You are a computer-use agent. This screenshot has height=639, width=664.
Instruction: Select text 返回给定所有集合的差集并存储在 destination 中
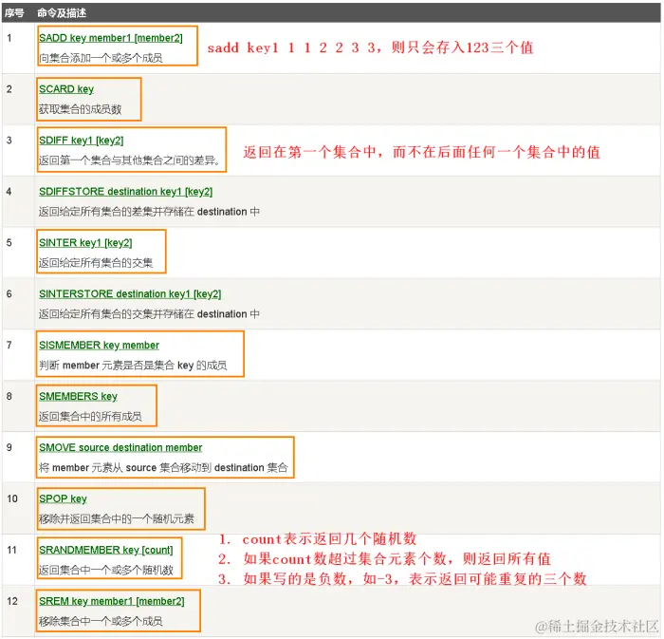[x=149, y=212]
